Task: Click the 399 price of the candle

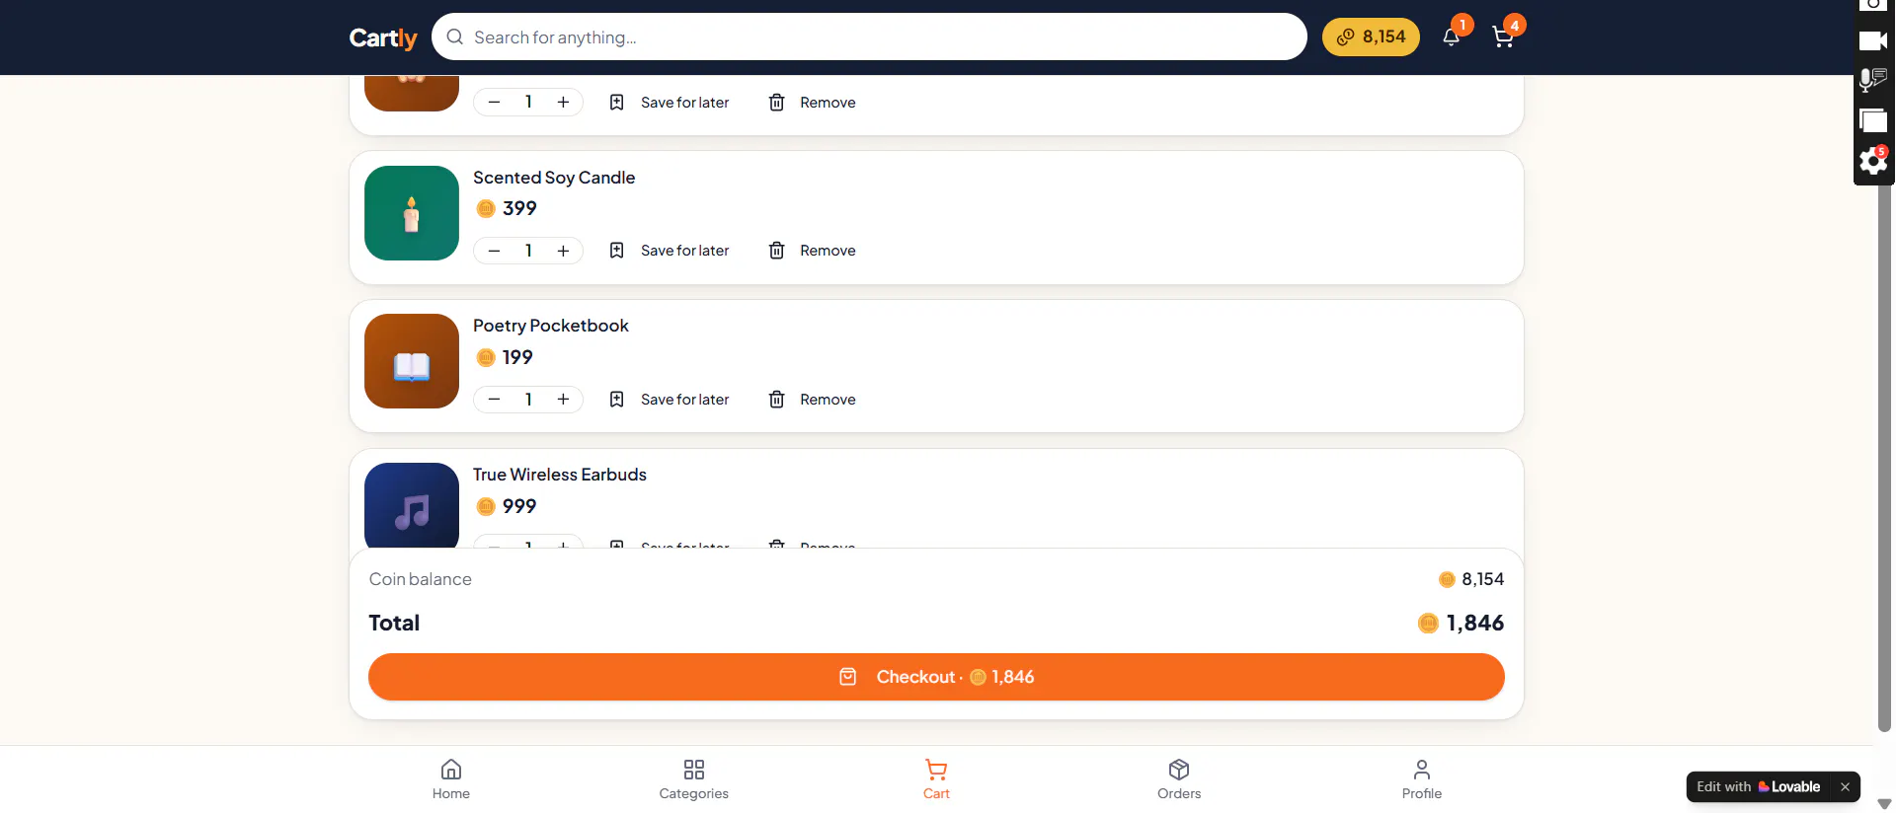Action: (519, 208)
